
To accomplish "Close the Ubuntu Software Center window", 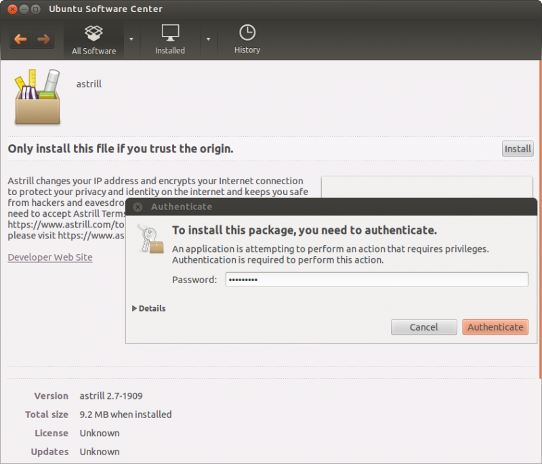I will click(x=12, y=9).
